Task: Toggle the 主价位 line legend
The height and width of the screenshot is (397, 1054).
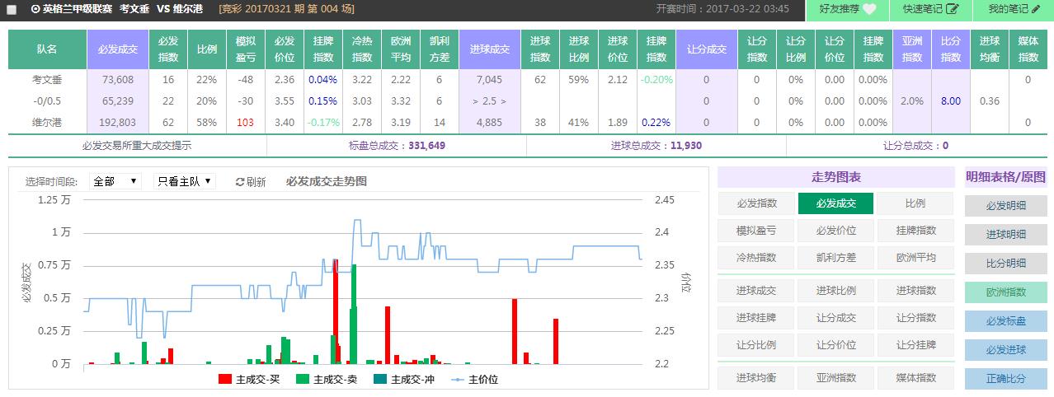Action: pyautogui.click(x=474, y=379)
